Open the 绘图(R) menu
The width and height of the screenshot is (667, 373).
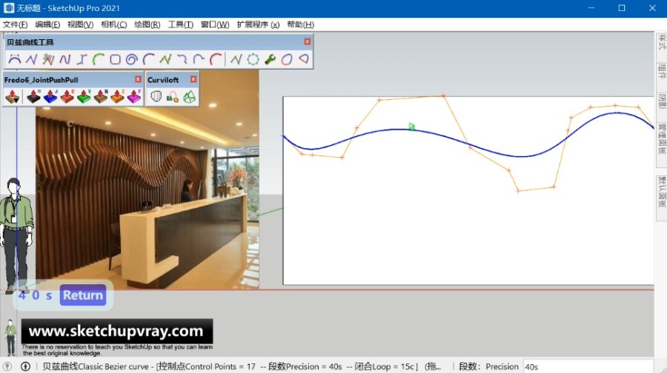pos(147,24)
